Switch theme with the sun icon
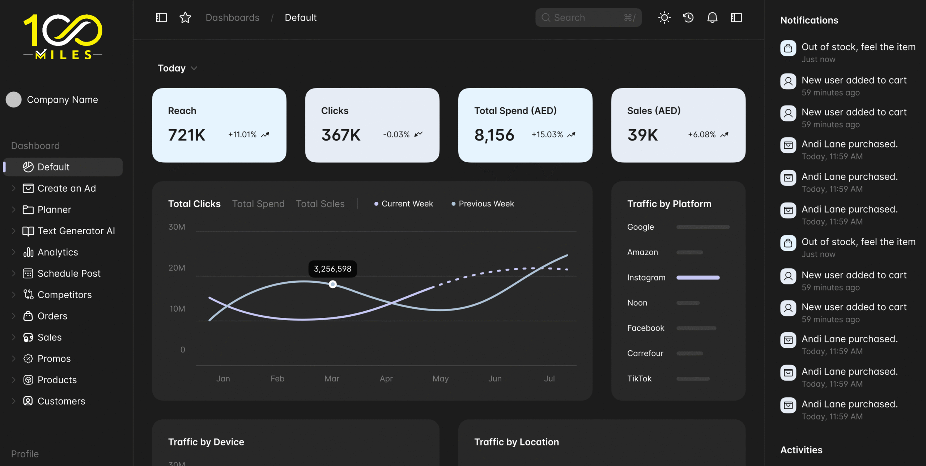 (x=664, y=17)
